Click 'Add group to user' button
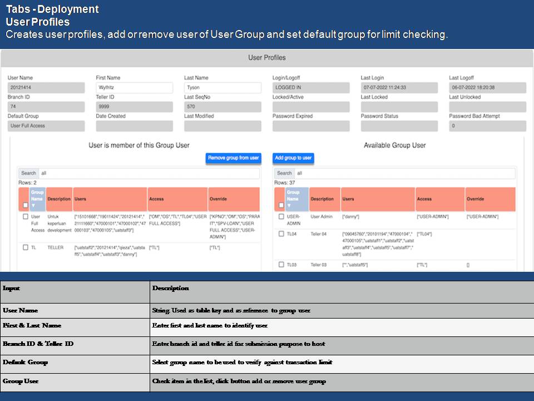The height and width of the screenshot is (401, 534). pos(293,158)
